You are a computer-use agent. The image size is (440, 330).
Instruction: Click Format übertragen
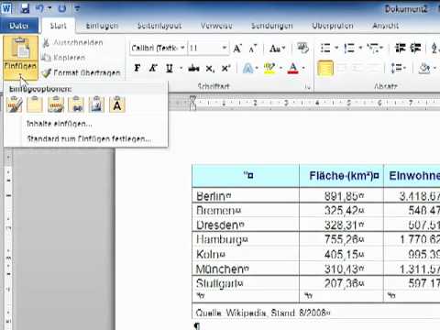pyautogui.click(x=82, y=72)
